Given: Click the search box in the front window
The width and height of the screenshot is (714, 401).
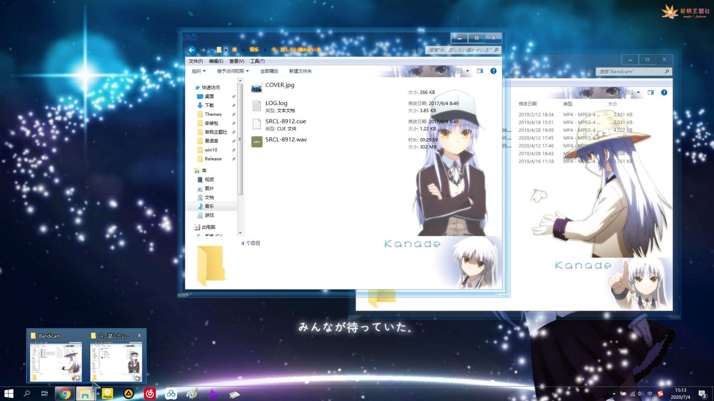Looking at the screenshot, I should point(463,50).
